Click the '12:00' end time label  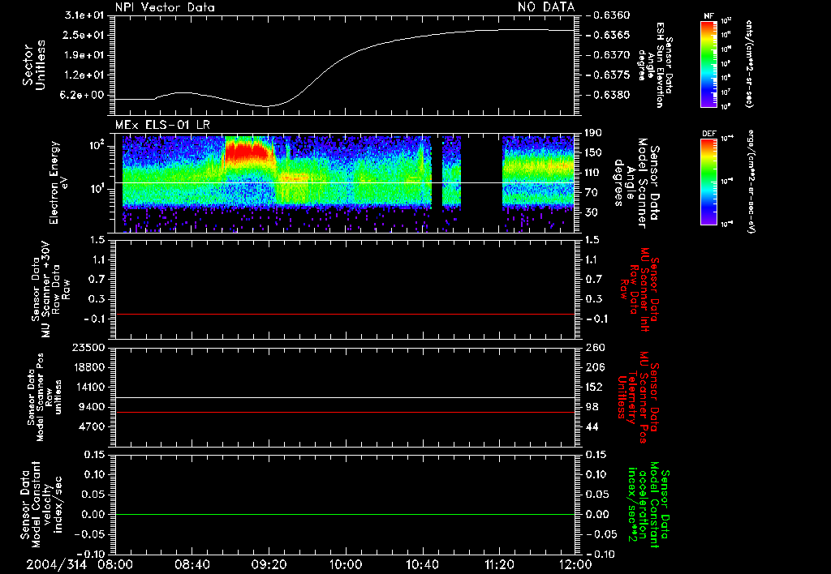575,565
